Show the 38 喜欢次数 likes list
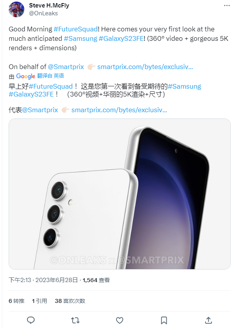The width and height of the screenshot is (235, 328). (x=70, y=301)
